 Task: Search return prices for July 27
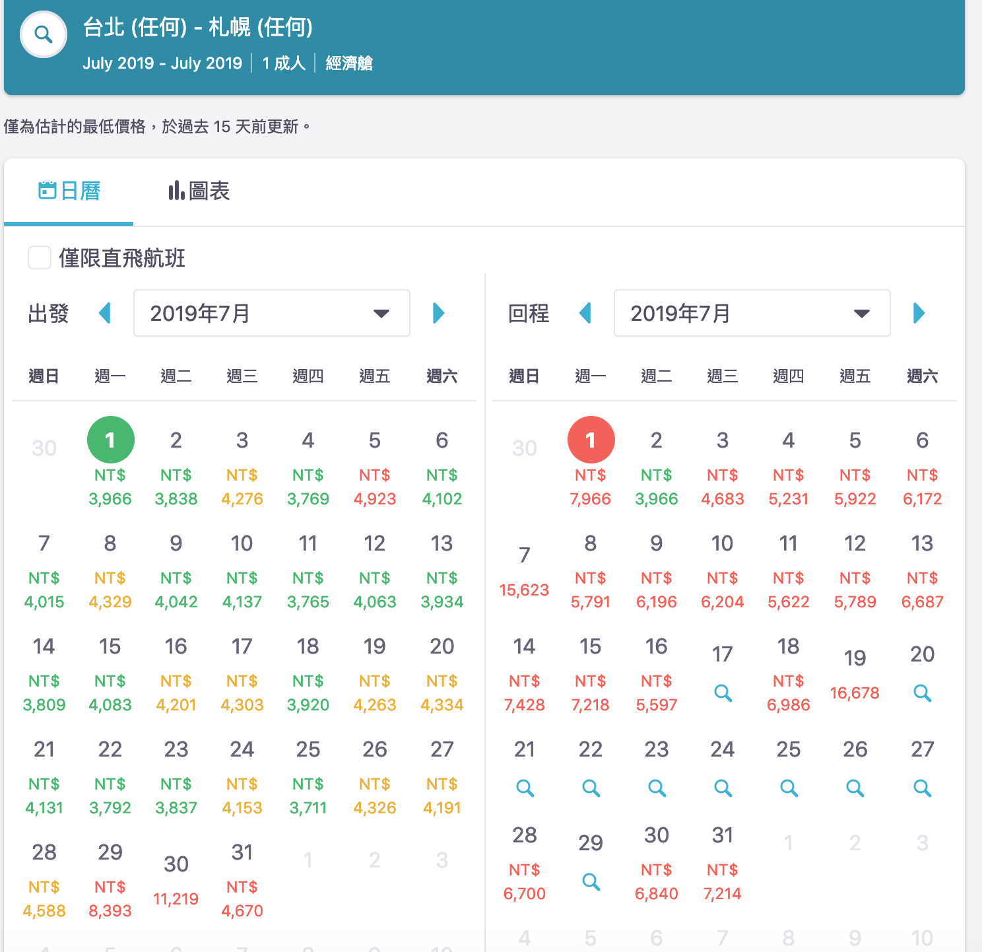[922, 788]
